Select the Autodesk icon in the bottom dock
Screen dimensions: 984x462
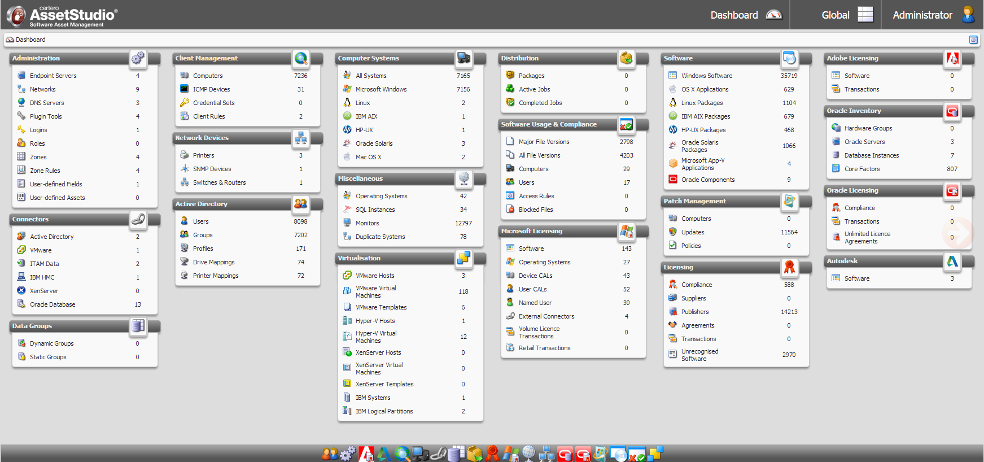(384, 454)
